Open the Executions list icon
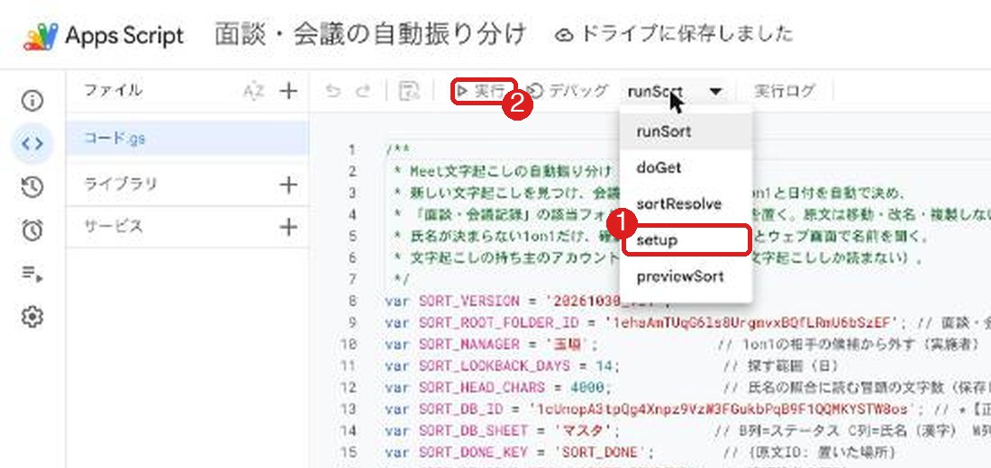This screenshot has height=468, width=991. click(x=32, y=274)
